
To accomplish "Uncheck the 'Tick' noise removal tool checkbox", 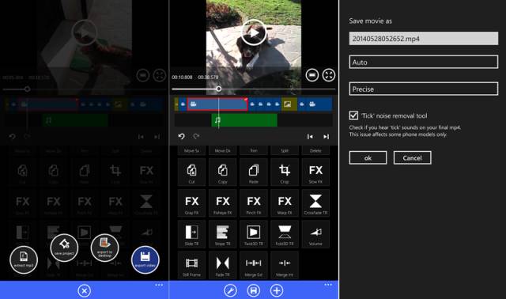I will coord(353,115).
